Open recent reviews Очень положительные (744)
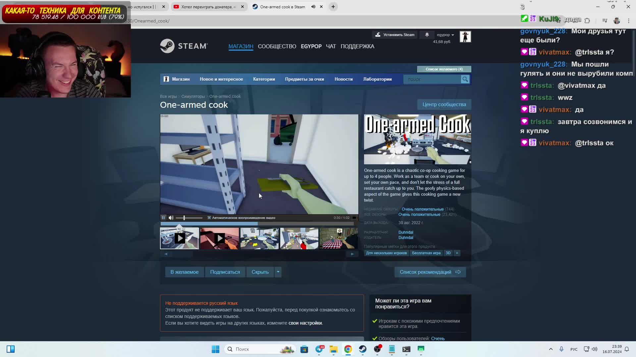The height and width of the screenshot is (357, 636). tap(428, 209)
